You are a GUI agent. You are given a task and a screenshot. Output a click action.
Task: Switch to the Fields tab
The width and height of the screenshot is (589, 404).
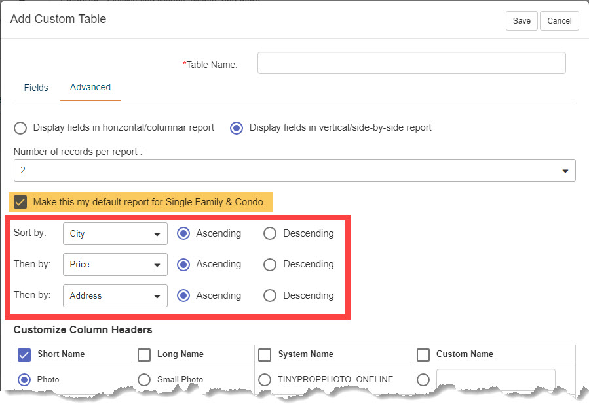36,88
